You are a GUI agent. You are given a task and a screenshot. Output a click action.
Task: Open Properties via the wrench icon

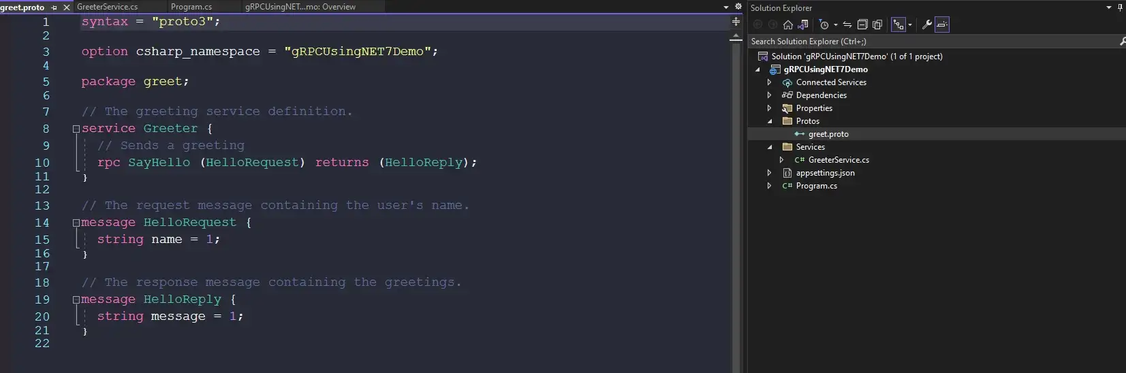click(926, 25)
